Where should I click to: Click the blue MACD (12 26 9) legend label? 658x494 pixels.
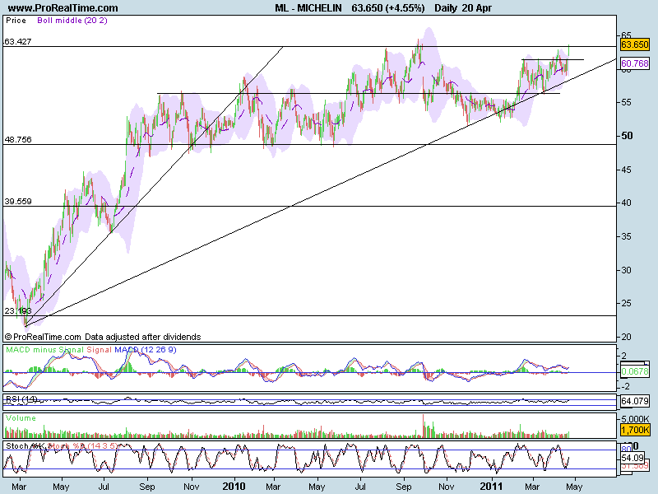tap(146, 349)
